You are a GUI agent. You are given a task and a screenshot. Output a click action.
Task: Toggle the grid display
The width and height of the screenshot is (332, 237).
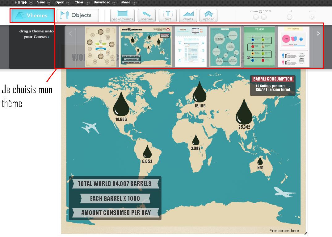[x=289, y=17]
